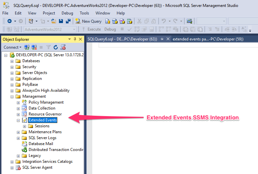Image resolution: width=258 pixels, height=174 pixels.
Task: Select the SQLQuery6.sql document tab
Action: point(122,39)
